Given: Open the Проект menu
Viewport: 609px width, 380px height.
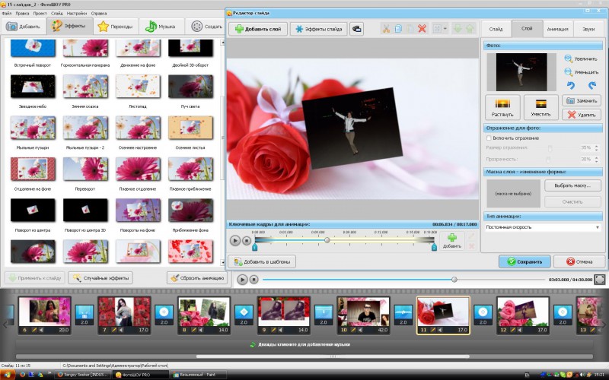Looking at the screenshot, I should [x=40, y=13].
